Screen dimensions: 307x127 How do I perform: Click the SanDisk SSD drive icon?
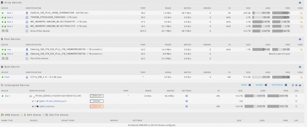coord(27,13)
